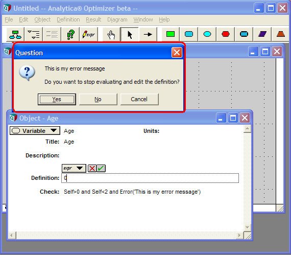
Task: Open the parent diagram toolbar icon
Action: 15,34
